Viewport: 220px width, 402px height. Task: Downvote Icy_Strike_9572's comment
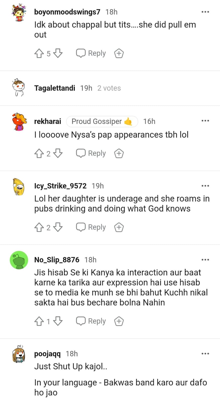pos(58,227)
